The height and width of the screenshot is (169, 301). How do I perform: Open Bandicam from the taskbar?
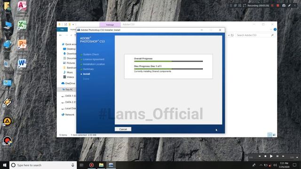tap(92, 165)
